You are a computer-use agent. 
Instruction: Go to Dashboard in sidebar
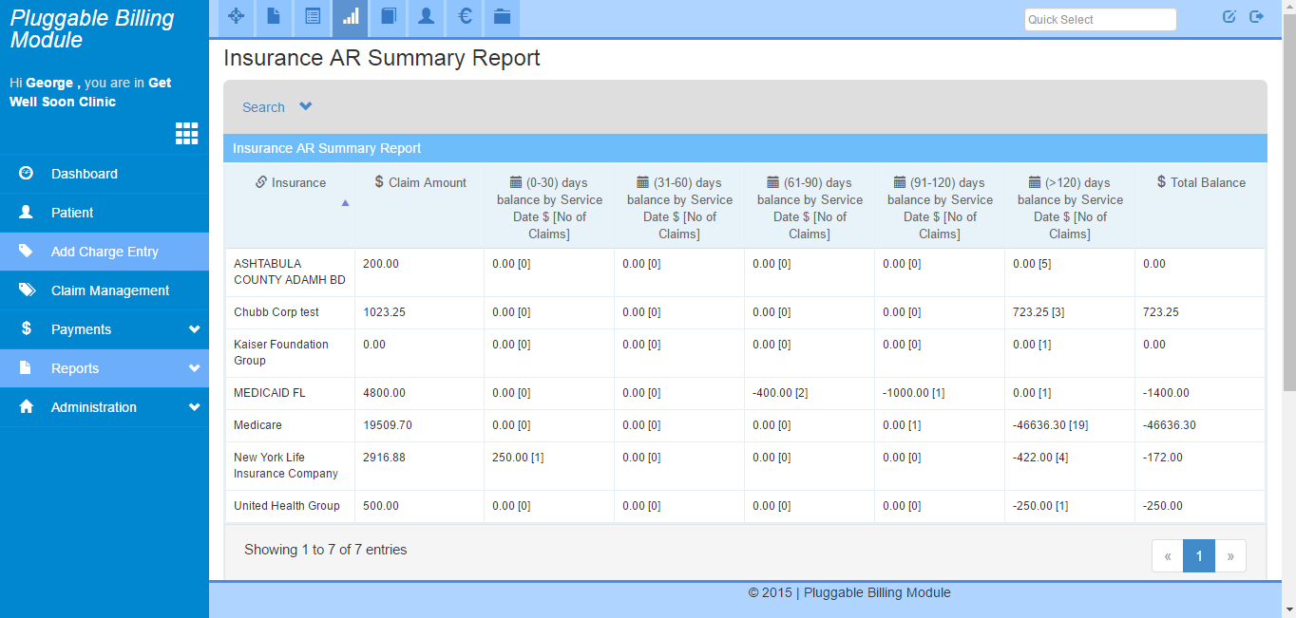(105, 174)
